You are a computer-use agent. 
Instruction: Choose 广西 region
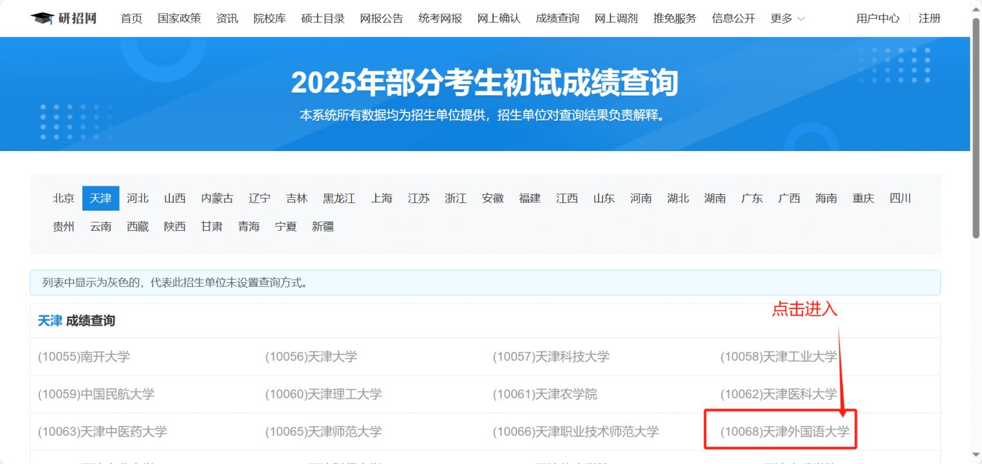(789, 199)
